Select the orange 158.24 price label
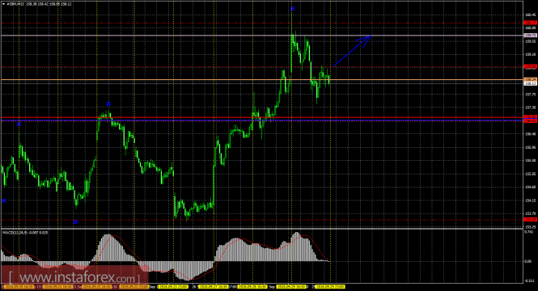Screen dimensions: 538x291 (x=531, y=79)
